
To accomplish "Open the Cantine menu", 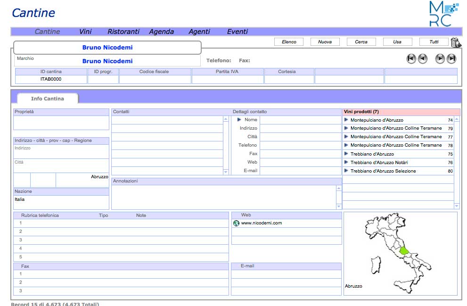I will coord(47,32).
